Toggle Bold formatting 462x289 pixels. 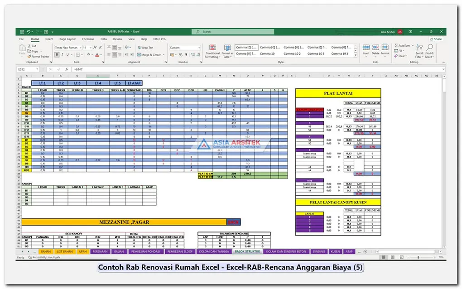57,54
